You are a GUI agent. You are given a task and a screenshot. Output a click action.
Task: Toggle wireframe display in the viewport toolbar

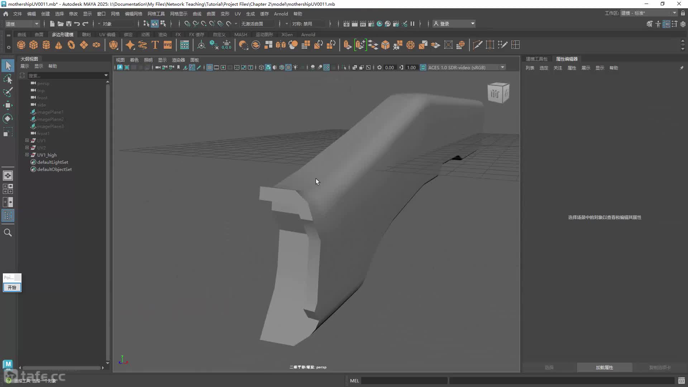point(261,67)
